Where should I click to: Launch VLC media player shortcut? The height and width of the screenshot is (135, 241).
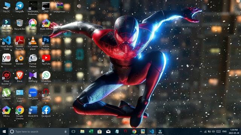click(x=33, y=43)
